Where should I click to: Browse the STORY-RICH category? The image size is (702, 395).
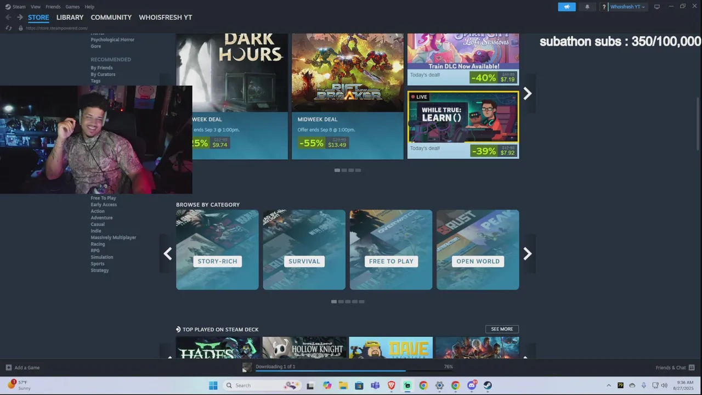tap(217, 250)
